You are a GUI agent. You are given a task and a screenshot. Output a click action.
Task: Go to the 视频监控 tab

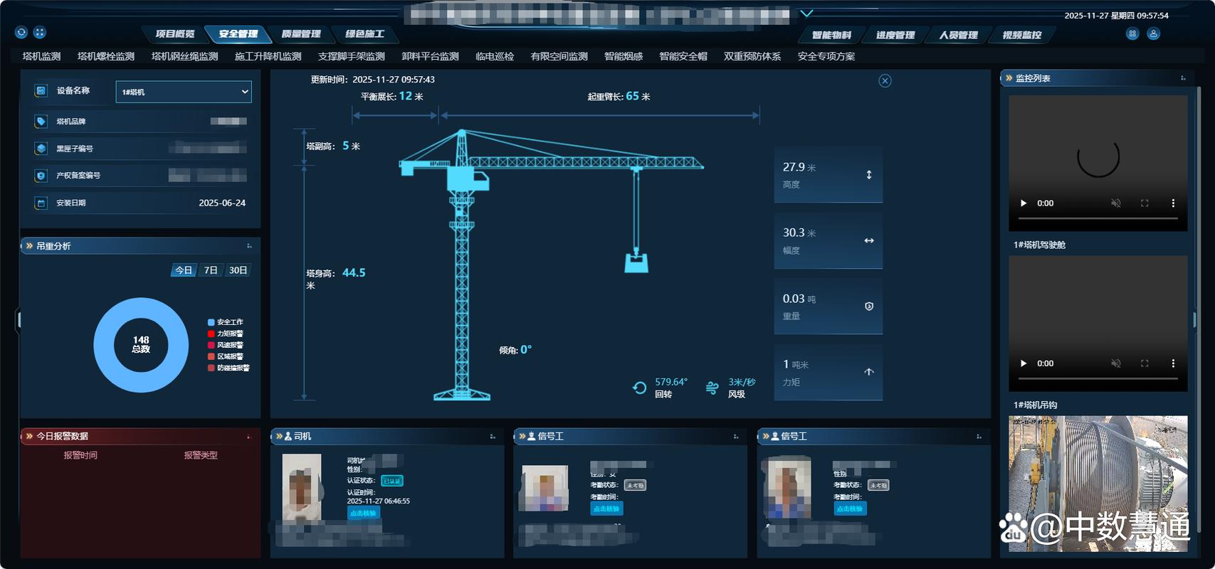point(1022,35)
